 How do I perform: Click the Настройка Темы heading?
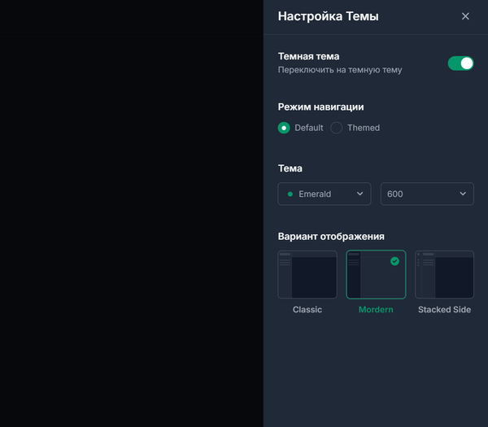pyautogui.click(x=329, y=16)
